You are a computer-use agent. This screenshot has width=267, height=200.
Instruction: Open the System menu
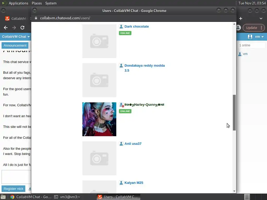(51, 3)
